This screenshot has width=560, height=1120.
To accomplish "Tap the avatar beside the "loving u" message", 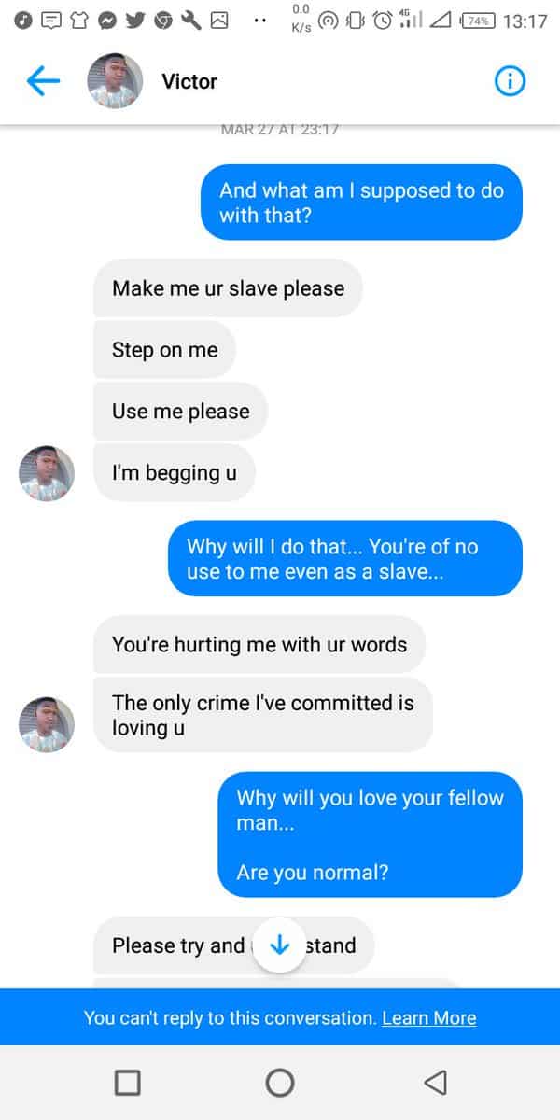I will [47, 724].
